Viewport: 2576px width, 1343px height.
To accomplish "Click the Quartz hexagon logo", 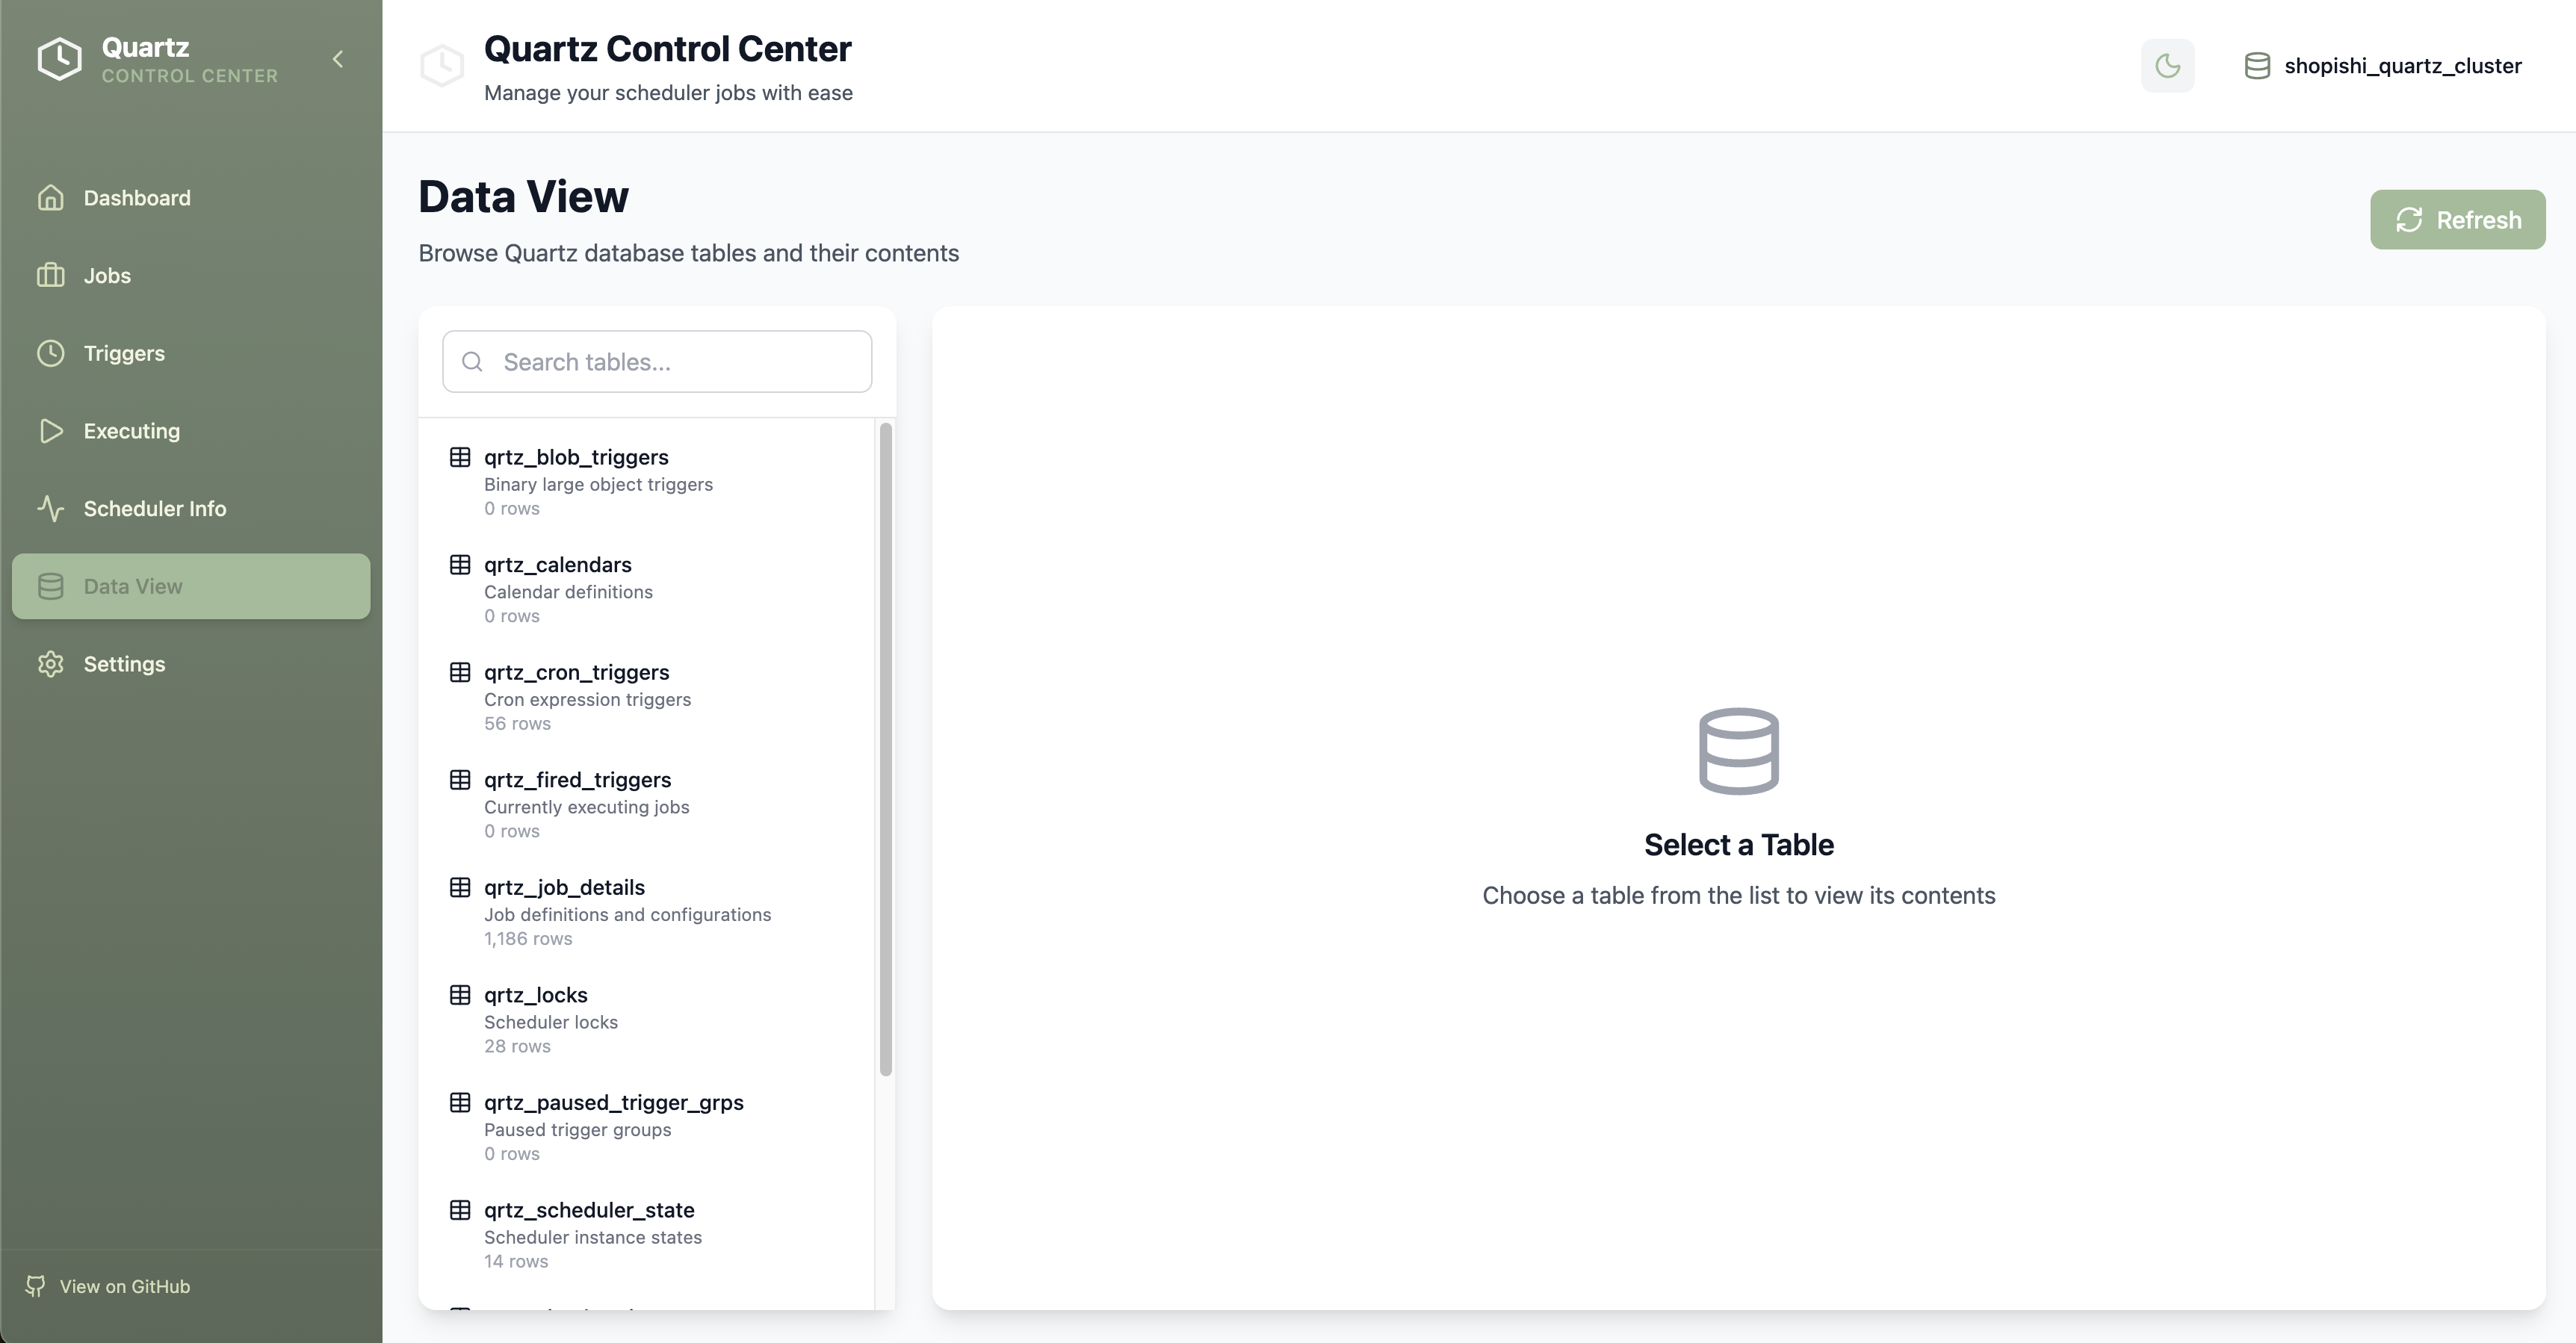I will point(59,58).
